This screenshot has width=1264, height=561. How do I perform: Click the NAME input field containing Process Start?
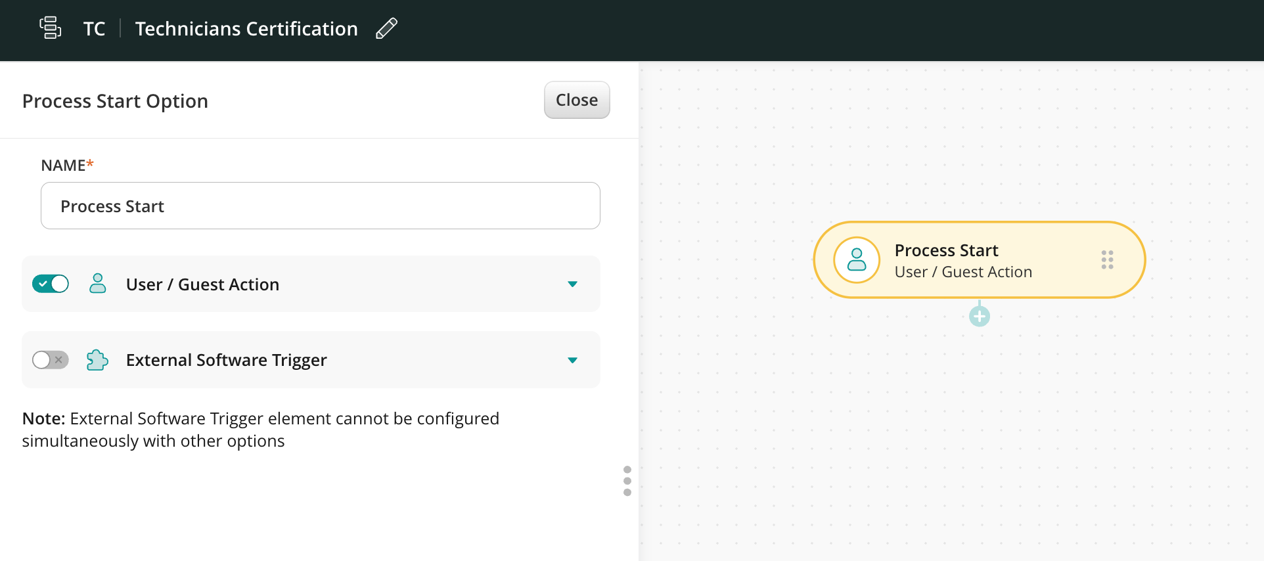click(x=320, y=206)
